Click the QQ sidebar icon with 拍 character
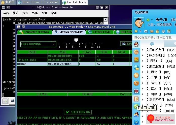This screenshot has width=176, height=125. [136, 75]
